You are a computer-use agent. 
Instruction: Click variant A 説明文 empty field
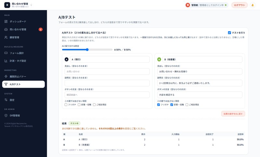pyautogui.click(x=107, y=83)
